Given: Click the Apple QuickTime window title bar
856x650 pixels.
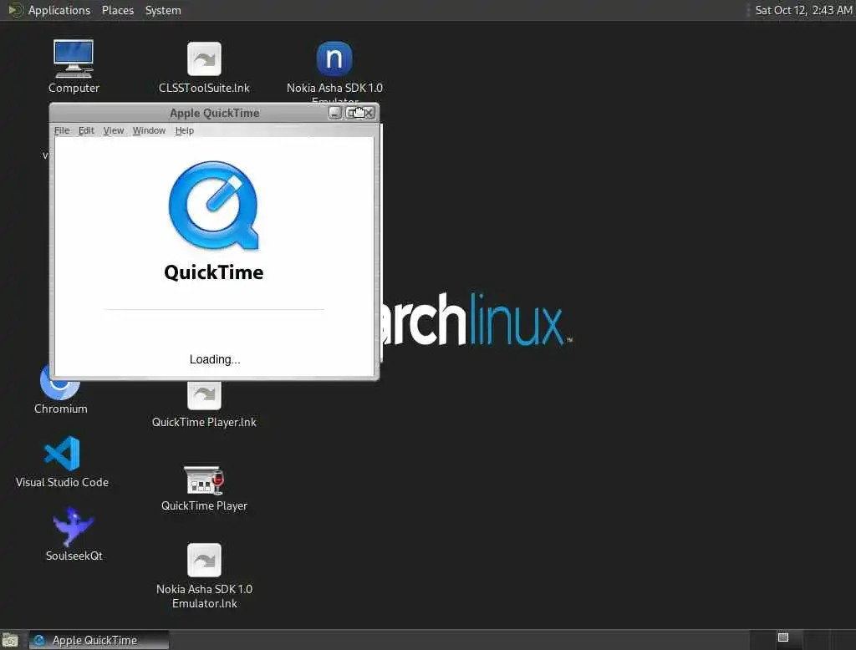Looking at the screenshot, I should (x=215, y=113).
